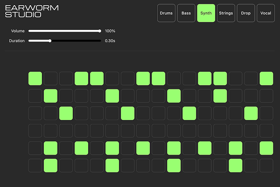Screen dimensions: 280x187
Task: Click the Volume slider track
Action: point(64,31)
